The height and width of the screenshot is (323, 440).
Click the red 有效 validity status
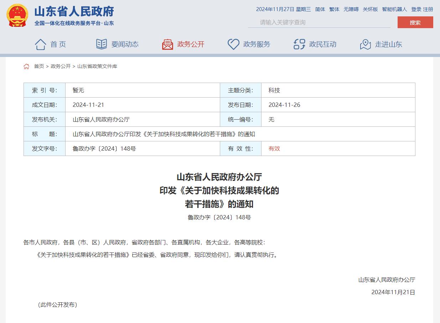[x=274, y=149]
